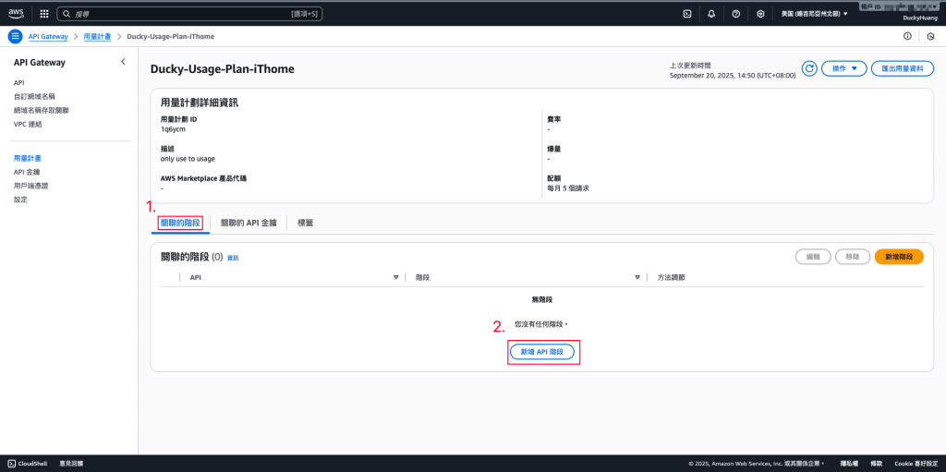Sort by the 階段 column arrow

click(x=637, y=278)
